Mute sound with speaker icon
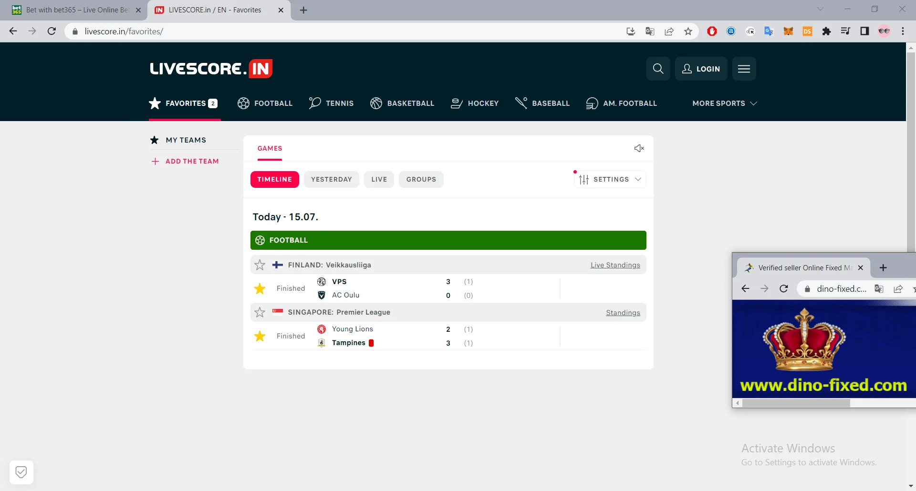This screenshot has height=491, width=916. click(639, 148)
